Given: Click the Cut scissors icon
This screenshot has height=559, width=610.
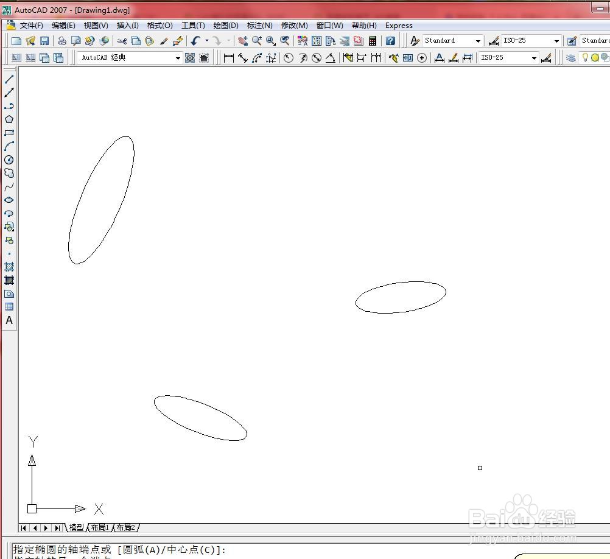Looking at the screenshot, I should click(x=122, y=41).
